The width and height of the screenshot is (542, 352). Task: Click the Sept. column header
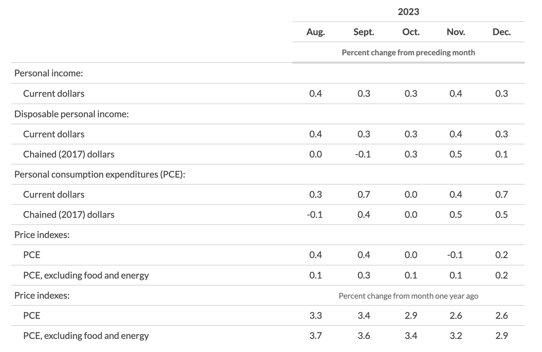coord(363,32)
